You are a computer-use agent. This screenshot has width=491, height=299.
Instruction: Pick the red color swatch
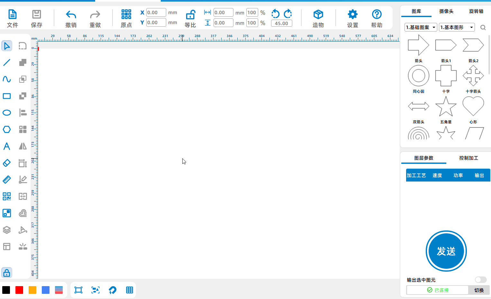coord(19,290)
